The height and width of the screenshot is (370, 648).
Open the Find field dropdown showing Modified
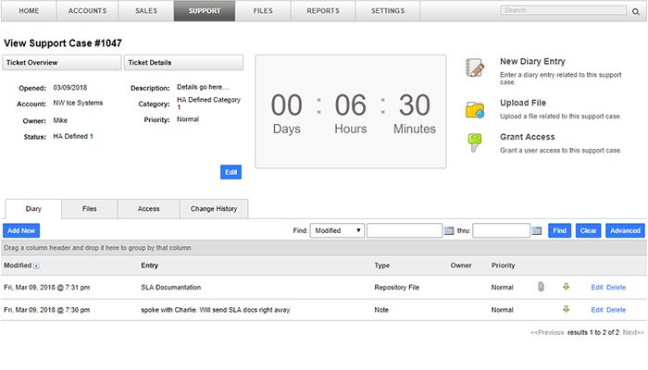coord(337,231)
